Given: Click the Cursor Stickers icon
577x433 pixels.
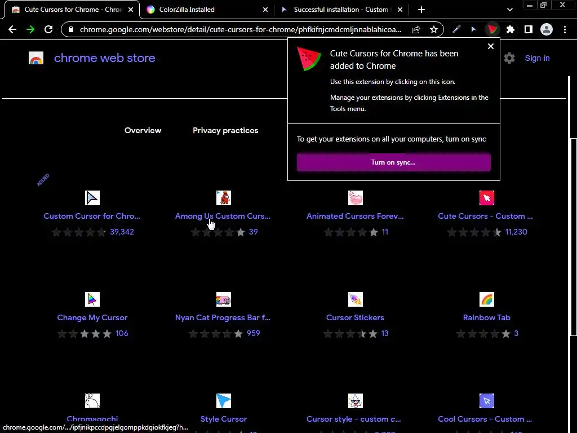Looking at the screenshot, I should pyautogui.click(x=355, y=299).
